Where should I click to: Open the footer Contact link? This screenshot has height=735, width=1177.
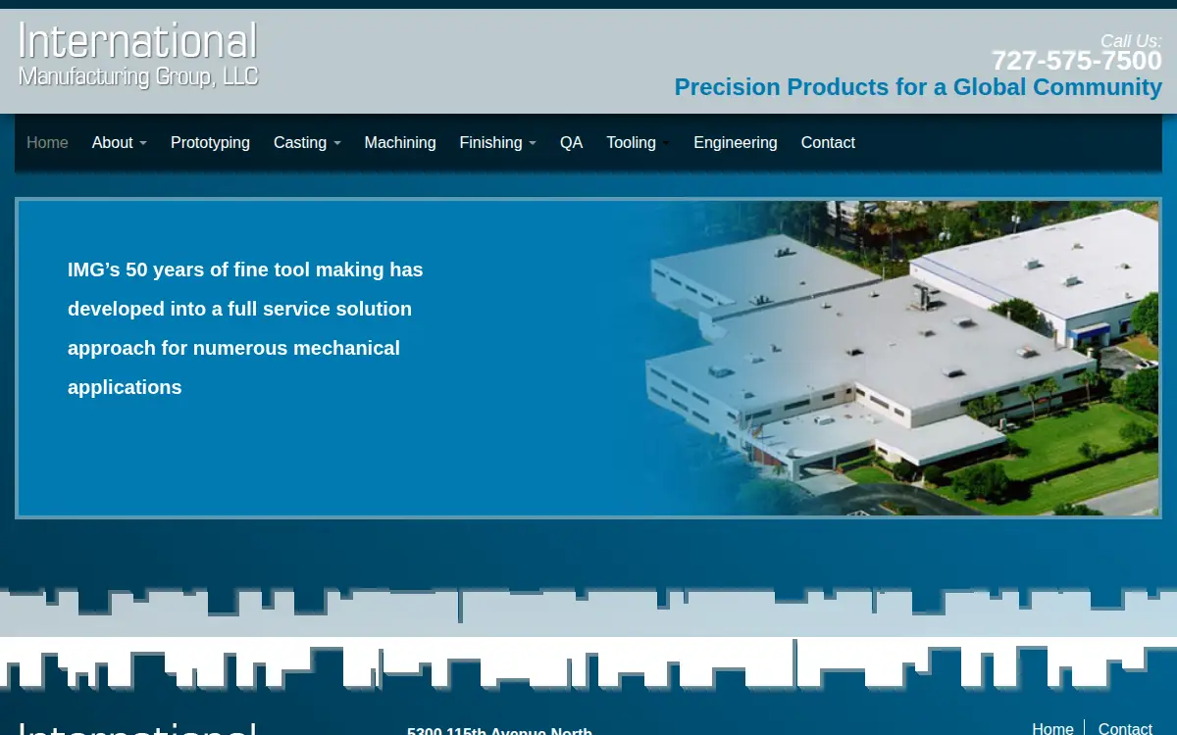click(x=1125, y=729)
